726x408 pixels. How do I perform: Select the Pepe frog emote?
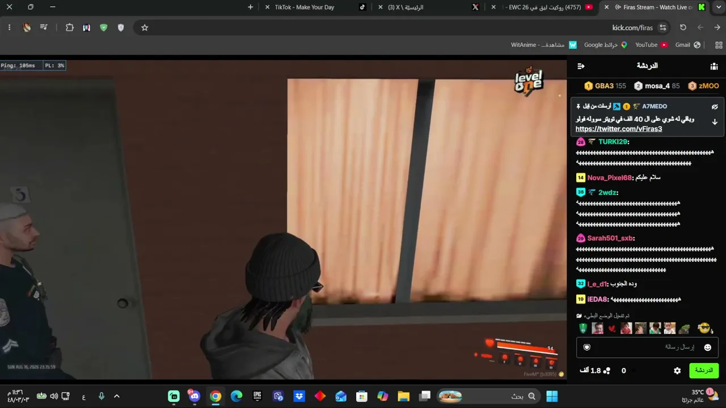coord(684,328)
